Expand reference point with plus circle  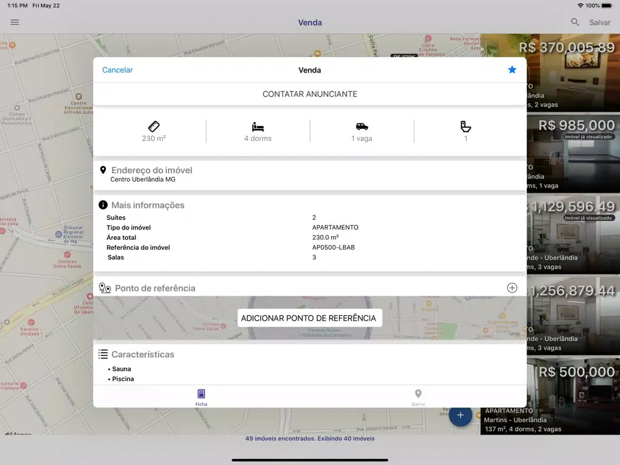(x=512, y=288)
